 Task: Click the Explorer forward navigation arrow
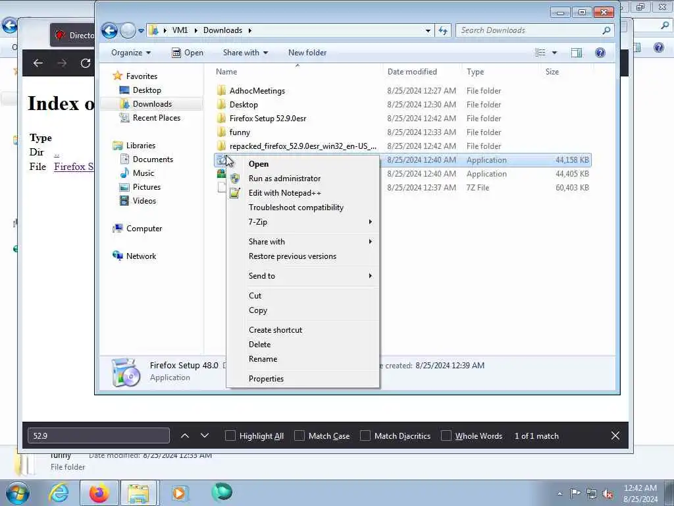[128, 30]
